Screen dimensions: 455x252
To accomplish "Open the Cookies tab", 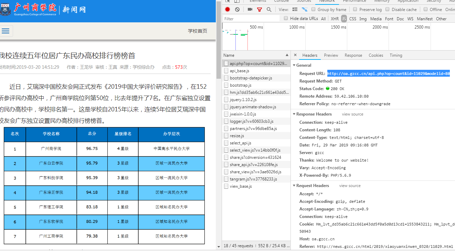I will 376,55.
